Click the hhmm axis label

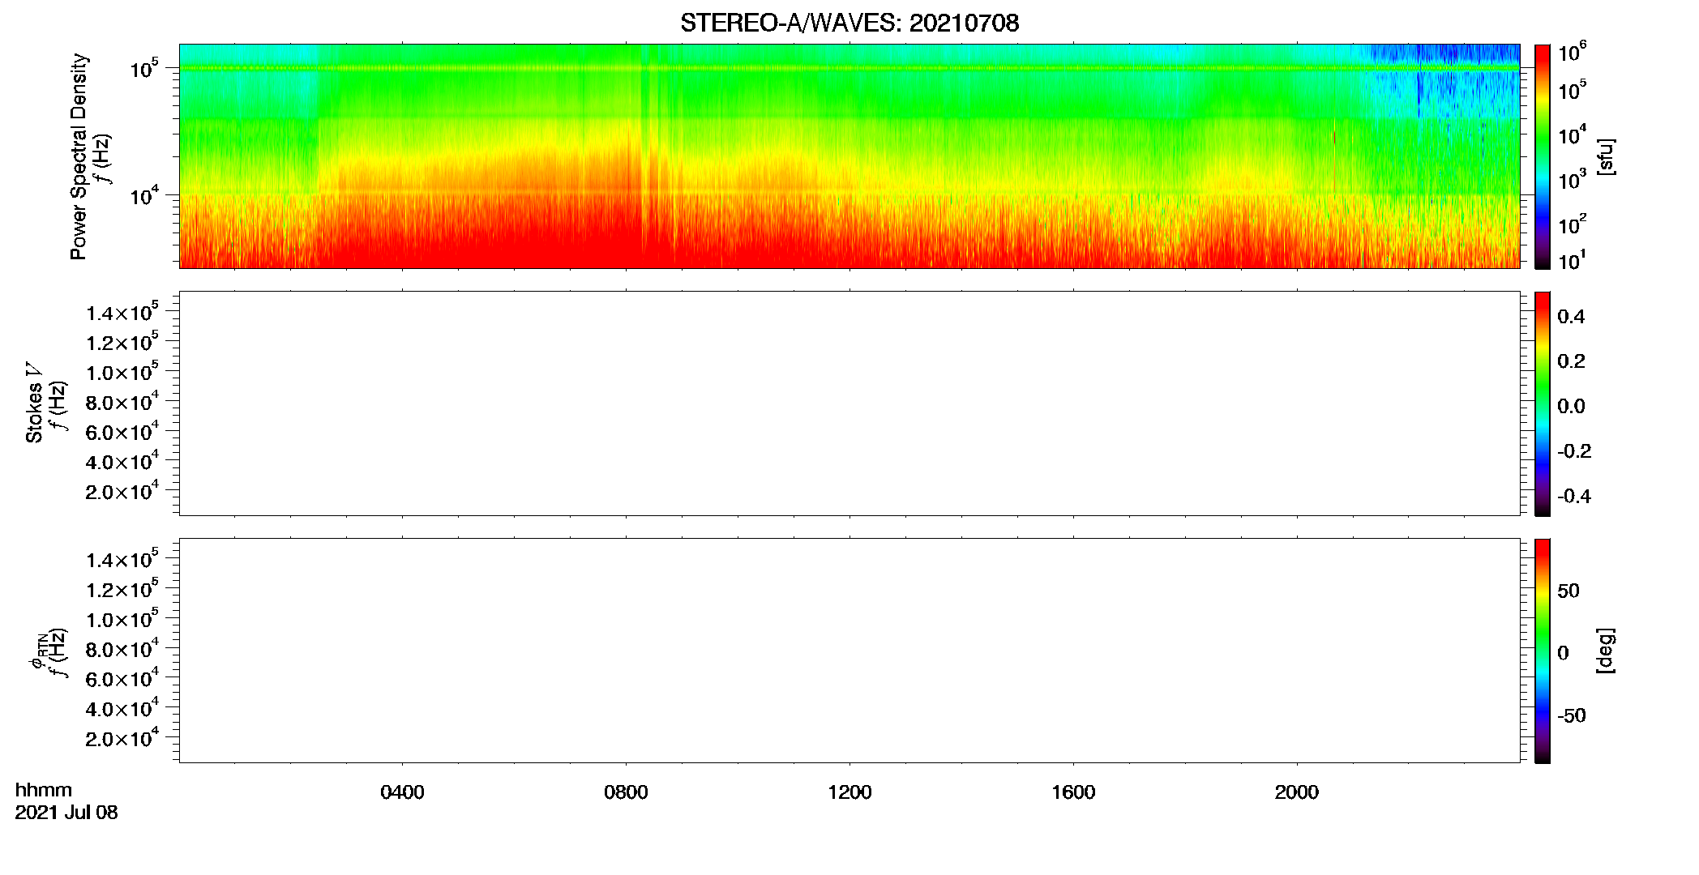point(44,790)
